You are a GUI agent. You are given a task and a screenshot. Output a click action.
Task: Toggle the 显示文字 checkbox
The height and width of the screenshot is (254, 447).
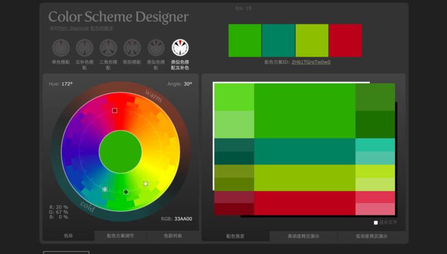[376, 222]
